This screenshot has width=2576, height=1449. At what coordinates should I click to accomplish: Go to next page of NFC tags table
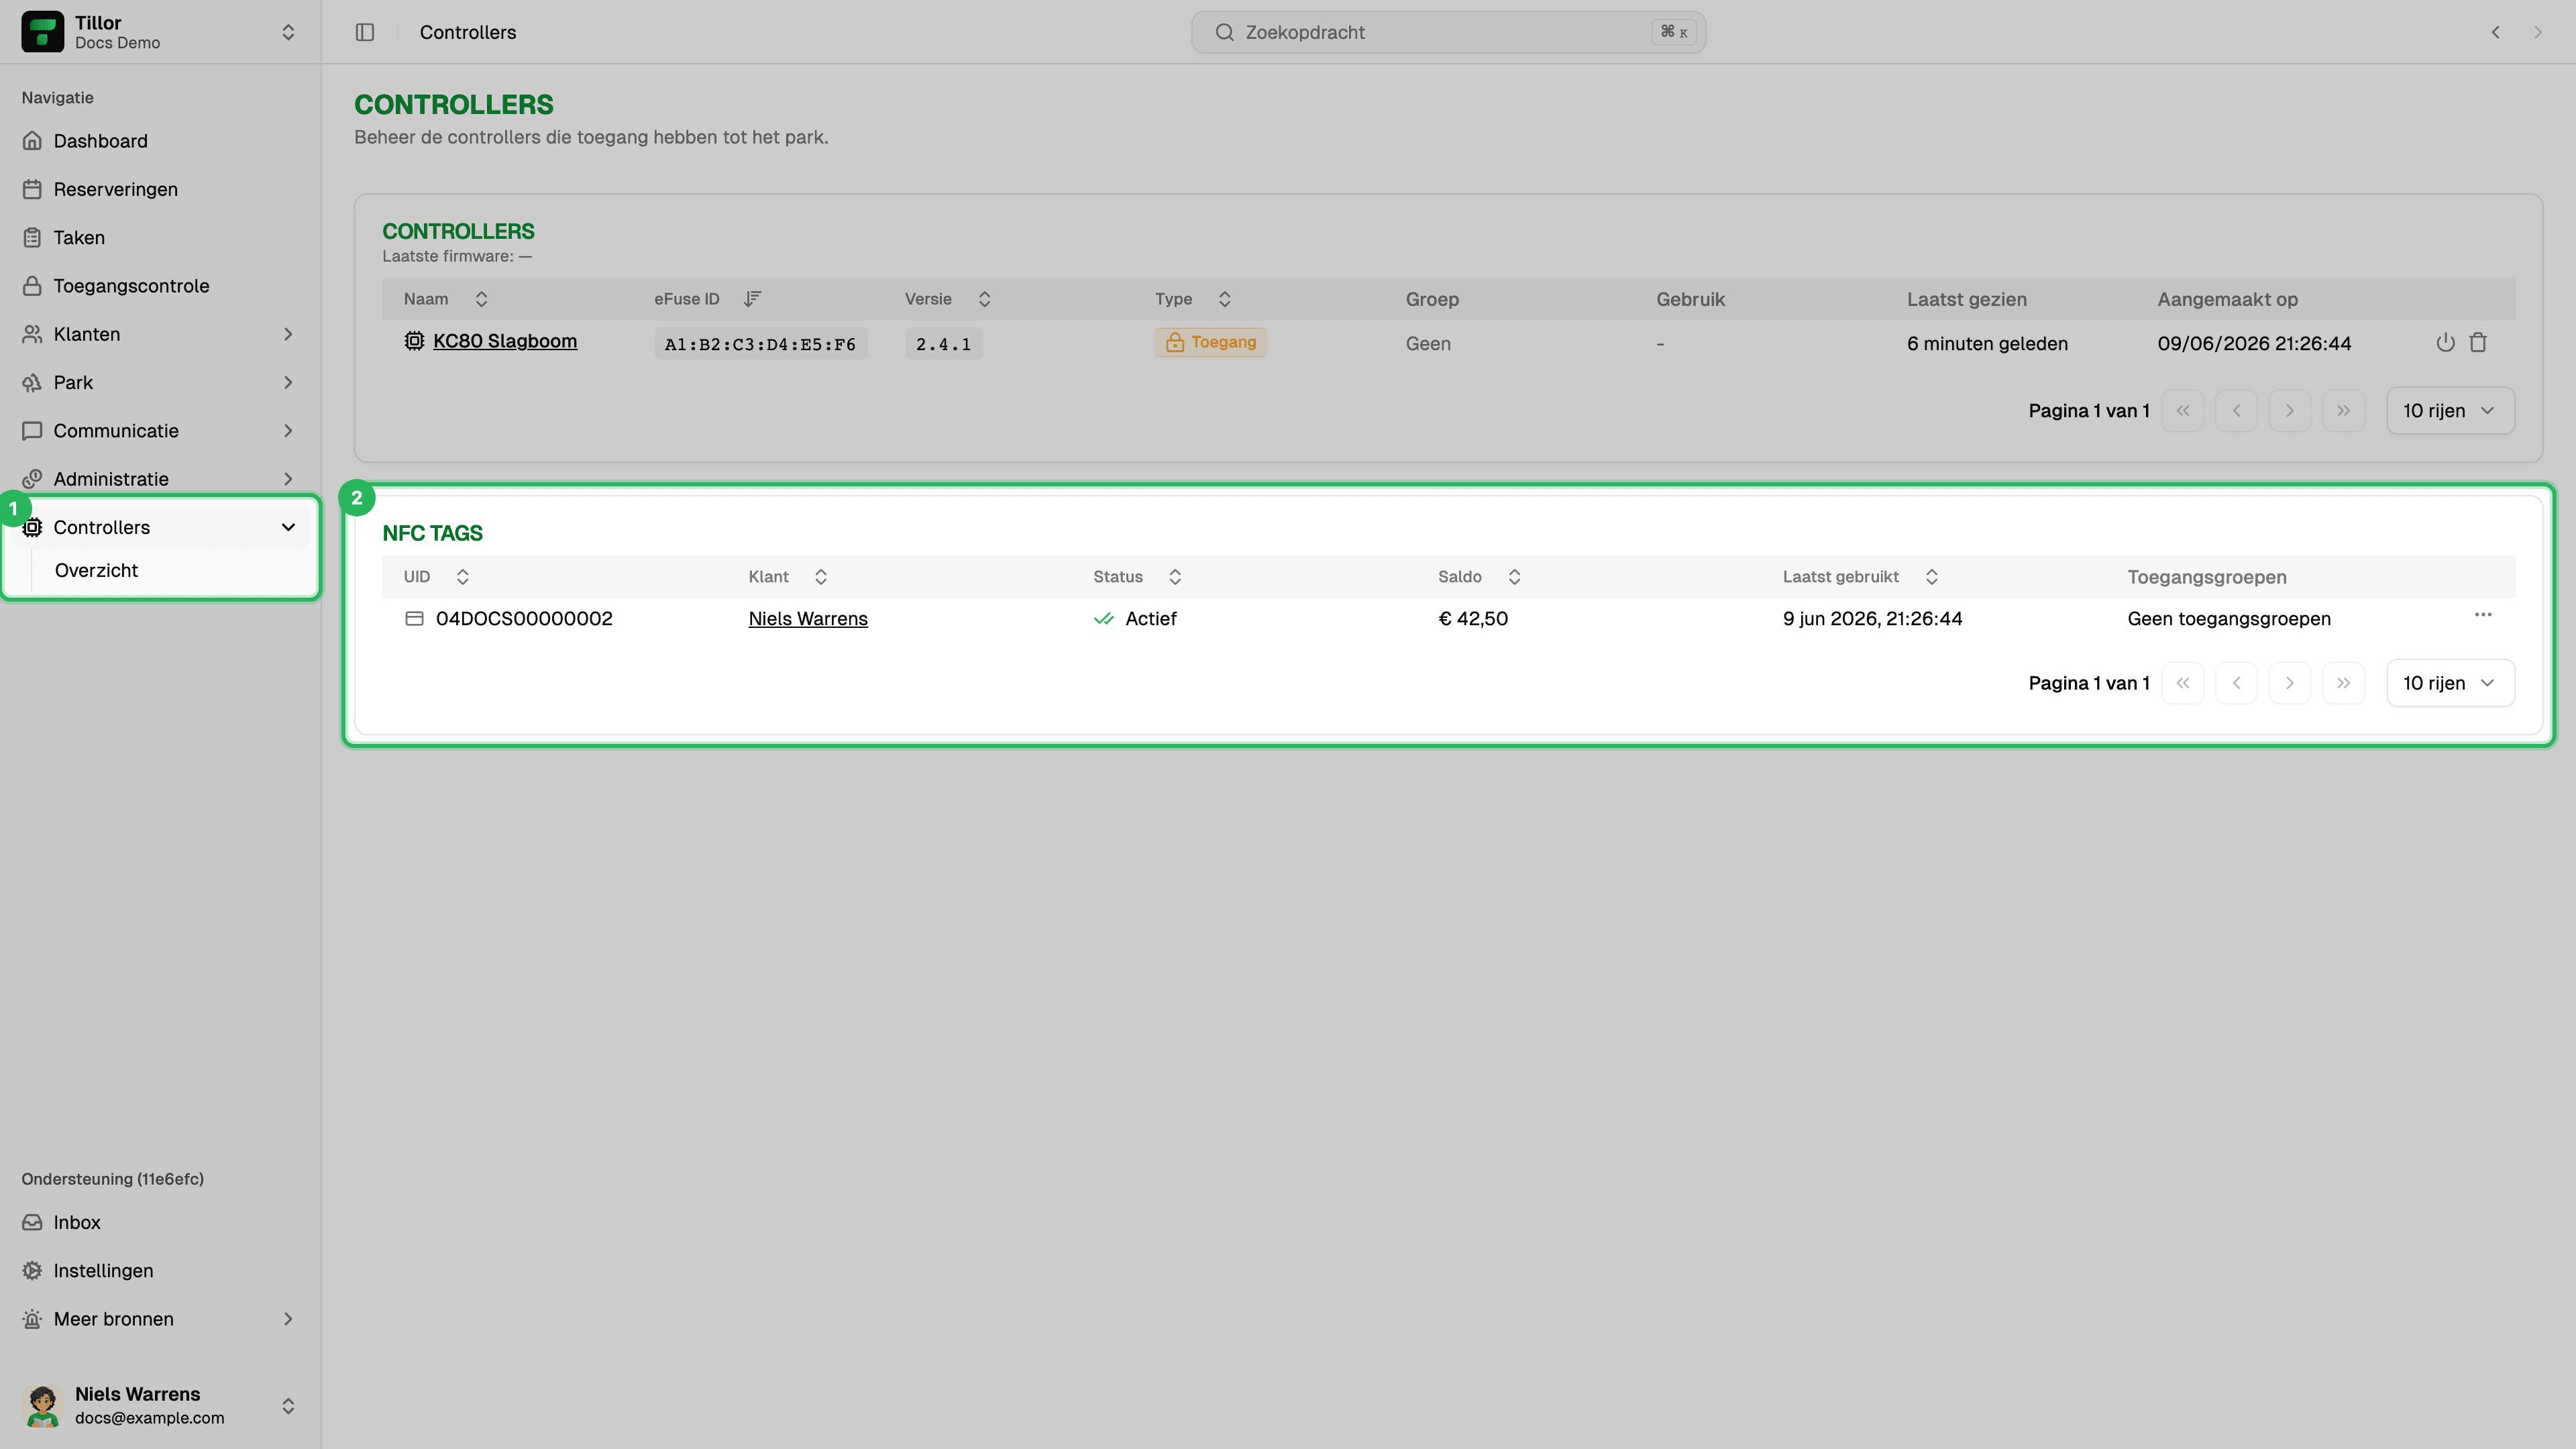coord(2290,683)
